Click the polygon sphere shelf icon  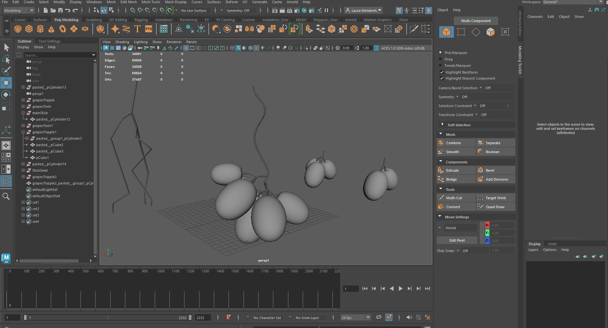point(18,29)
